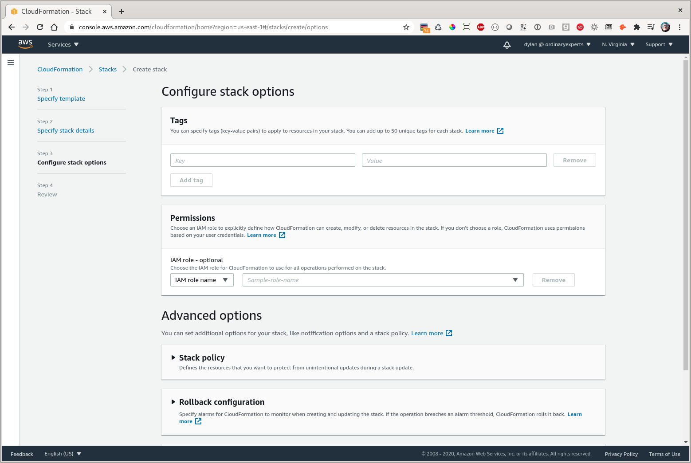Click the browser address bar URL
Image resolution: width=691 pixels, height=463 pixels.
click(x=203, y=27)
